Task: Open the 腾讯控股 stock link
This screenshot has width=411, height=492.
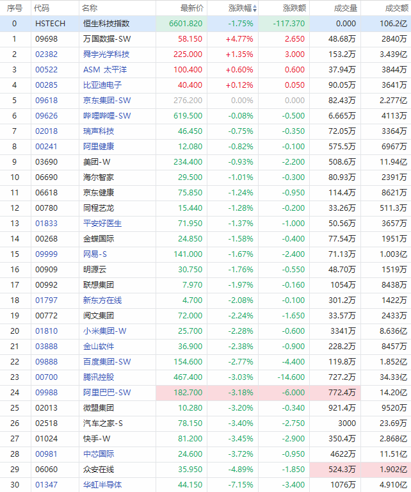Action: click(x=99, y=377)
